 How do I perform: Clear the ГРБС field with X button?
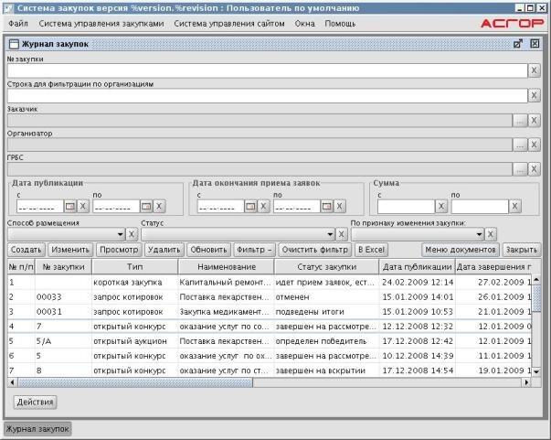coord(535,168)
